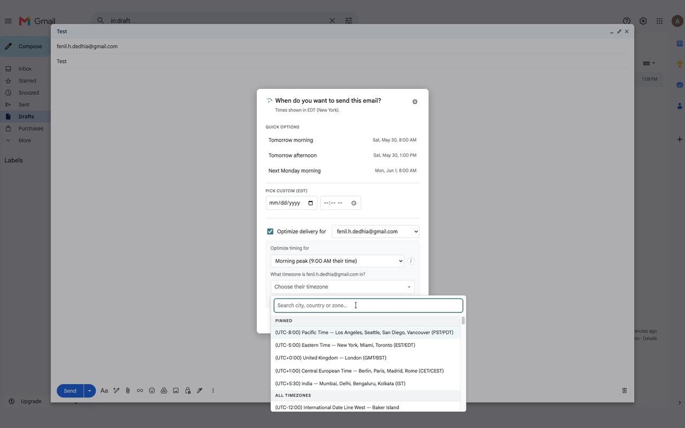
Task: Select United Kingdom London timezone
Action: click(365, 358)
